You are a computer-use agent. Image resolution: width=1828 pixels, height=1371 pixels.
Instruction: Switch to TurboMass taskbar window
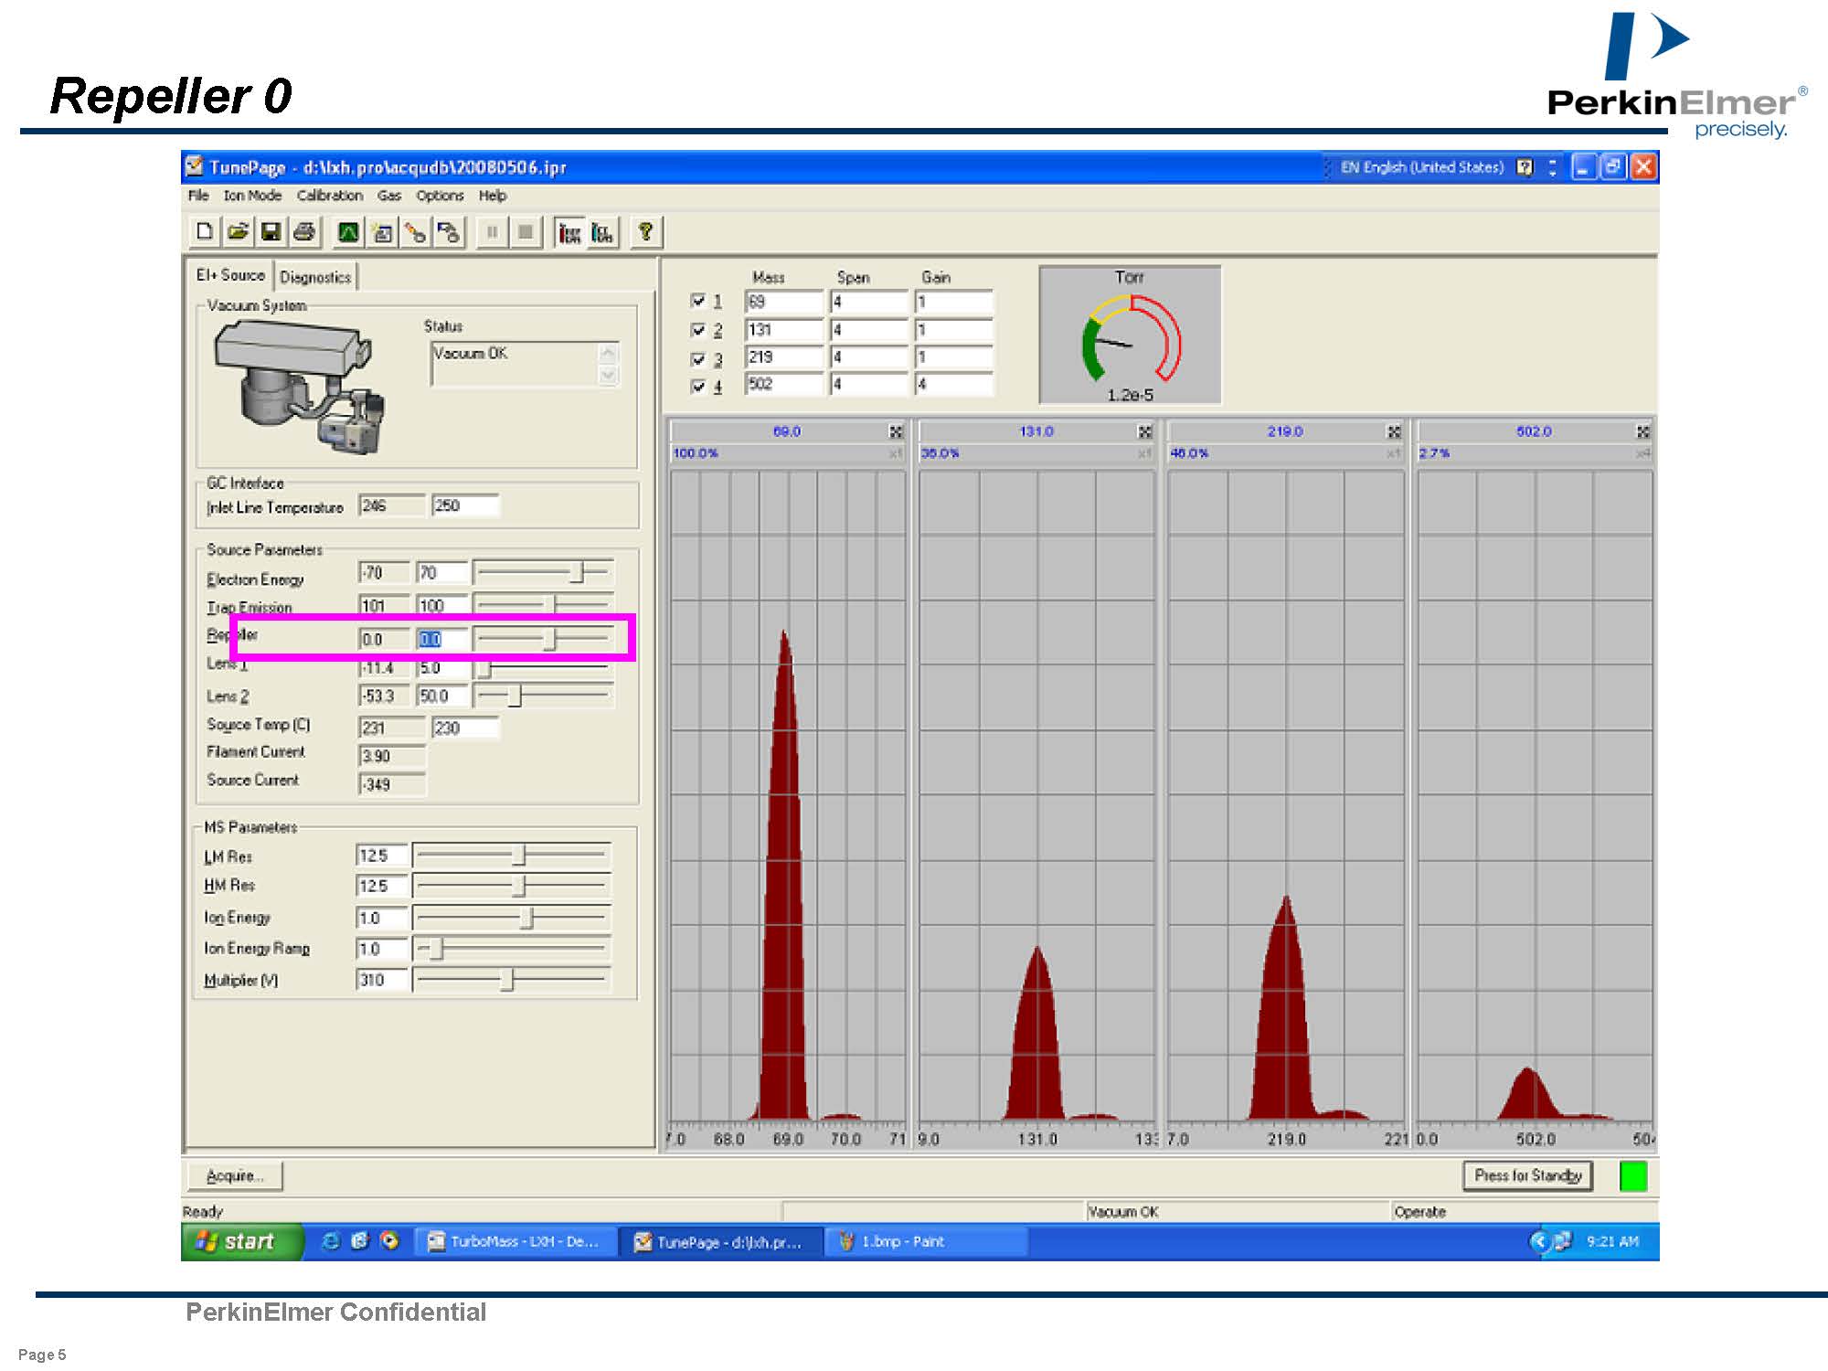[x=515, y=1241]
